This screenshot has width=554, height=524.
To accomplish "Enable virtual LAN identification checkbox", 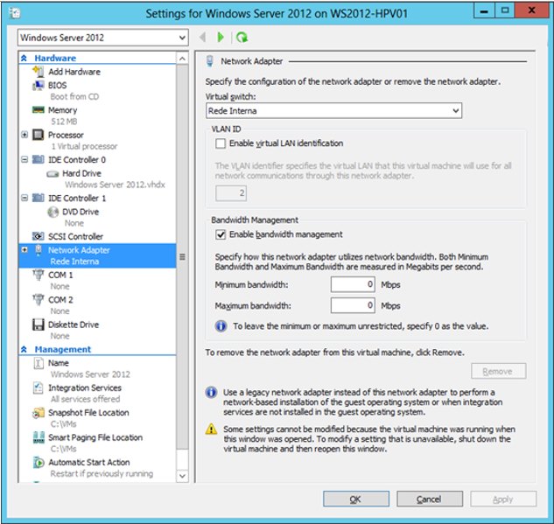I will coord(221,143).
